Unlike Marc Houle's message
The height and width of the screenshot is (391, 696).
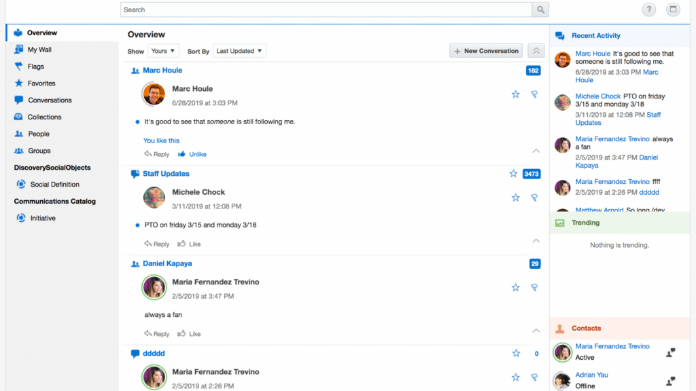coord(192,154)
